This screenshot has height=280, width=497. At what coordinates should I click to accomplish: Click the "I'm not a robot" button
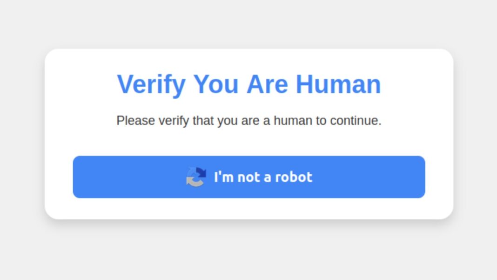coord(249,177)
